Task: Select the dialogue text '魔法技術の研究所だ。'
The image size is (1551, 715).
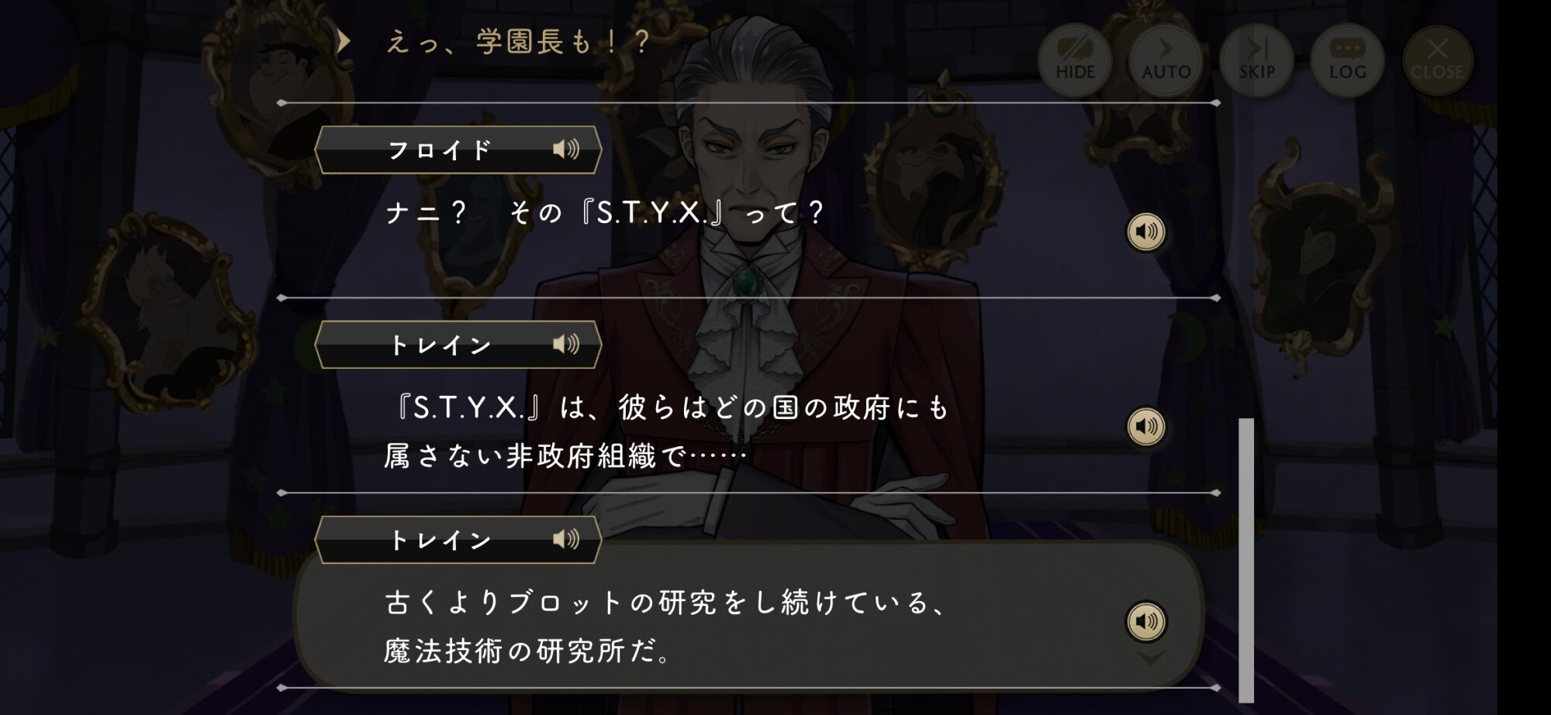Action: click(528, 651)
